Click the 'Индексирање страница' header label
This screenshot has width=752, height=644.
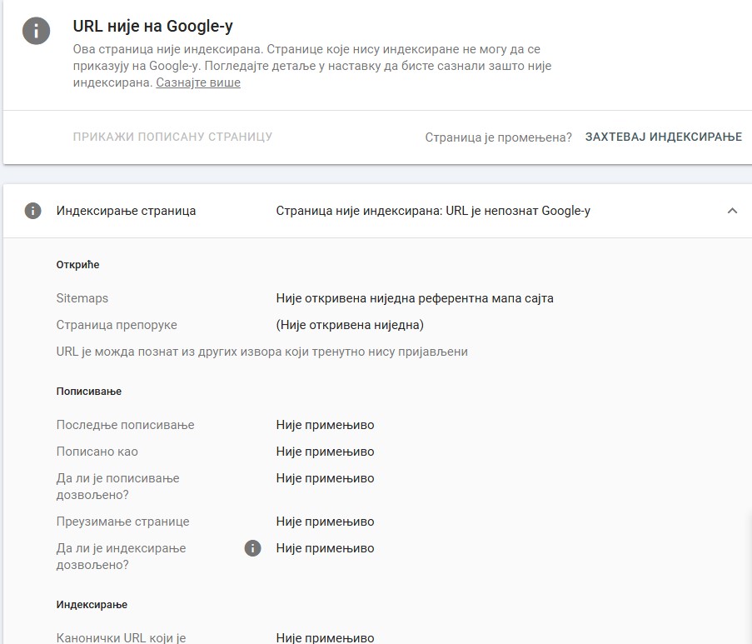point(126,211)
